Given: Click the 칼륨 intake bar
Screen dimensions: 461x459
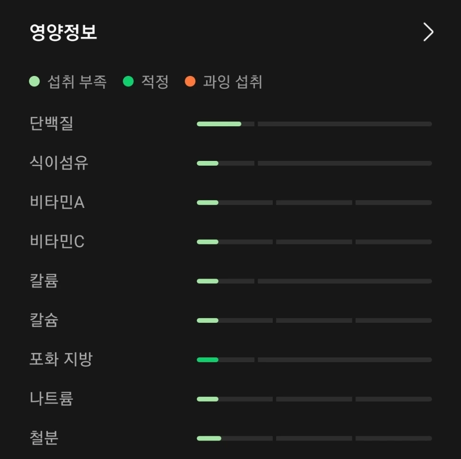Looking at the screenshot, I should pos(314,281).
